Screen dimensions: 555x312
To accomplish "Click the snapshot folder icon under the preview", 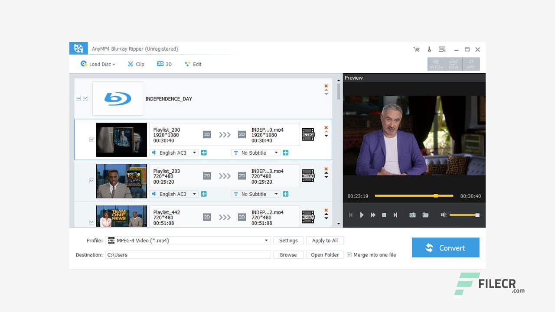I will 425,214.
